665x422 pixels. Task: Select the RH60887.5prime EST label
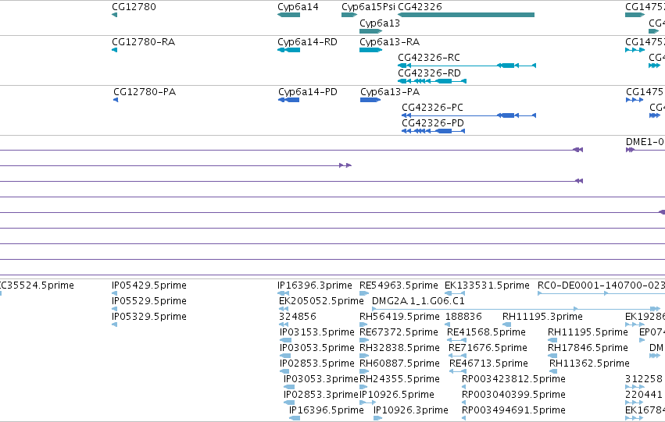tap(399, 364)
